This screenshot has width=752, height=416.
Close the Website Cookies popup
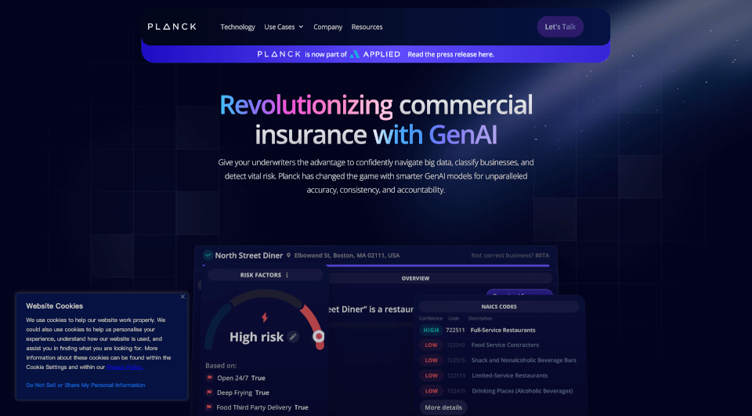click(x=183, y=296)
